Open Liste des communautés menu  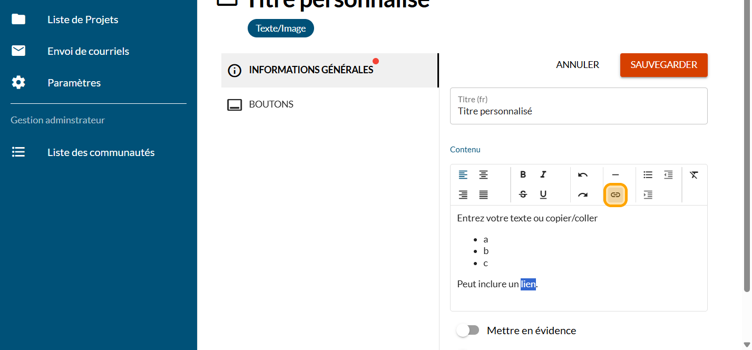tap(101, 152)
